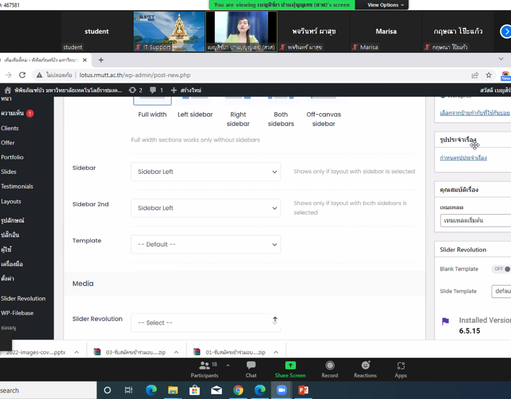Viewport: 511px width, 399px height.
Task: Open Zoom Reactions
Action: 365,369
